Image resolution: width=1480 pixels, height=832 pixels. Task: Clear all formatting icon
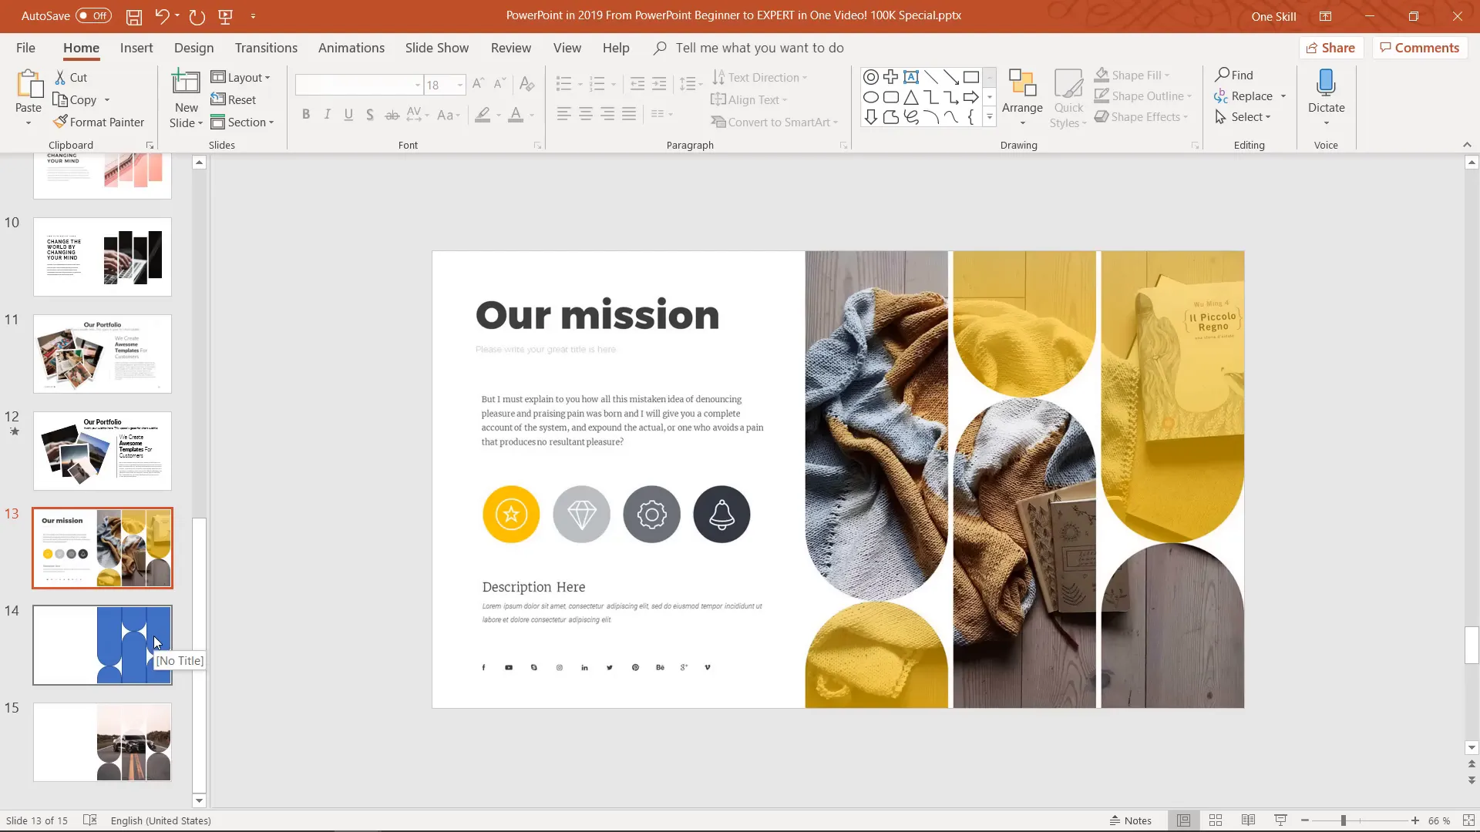tap(527, 85)
